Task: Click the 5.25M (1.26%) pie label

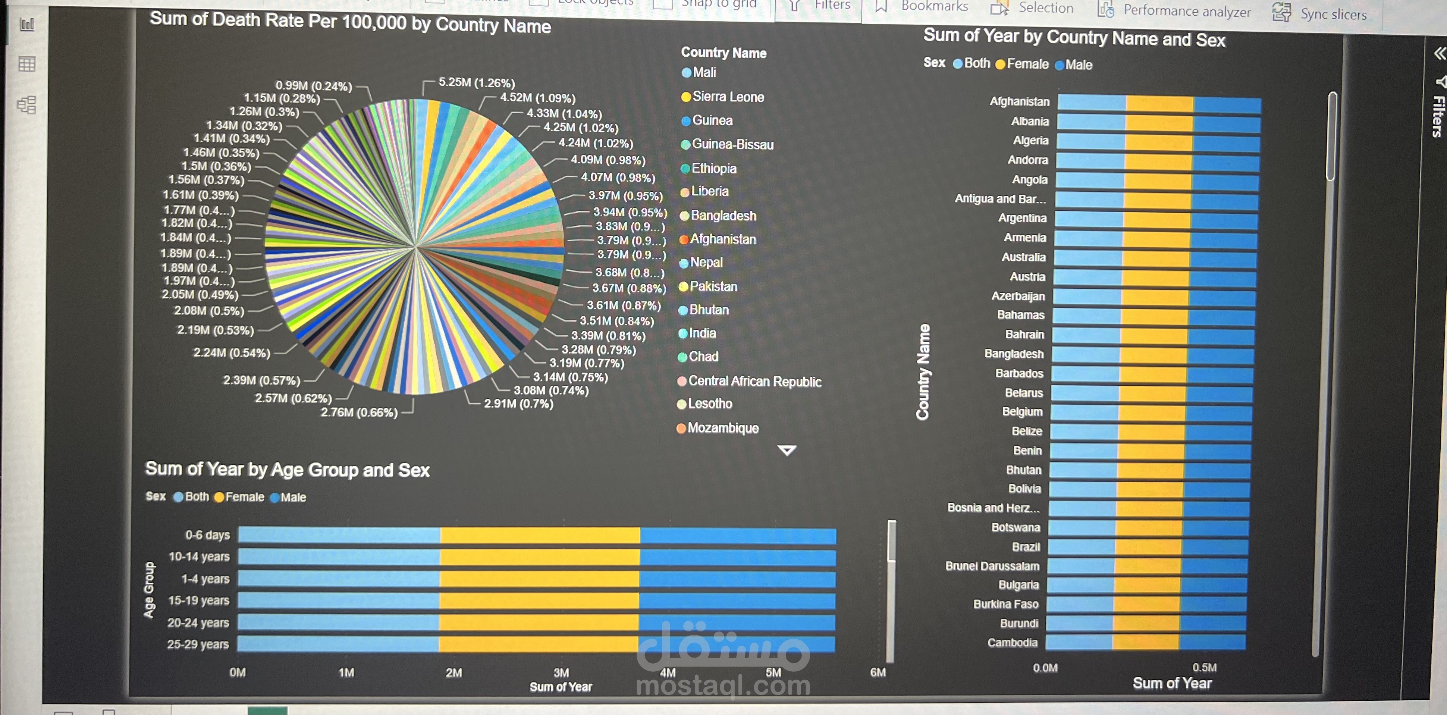Action: click(476, 82)
